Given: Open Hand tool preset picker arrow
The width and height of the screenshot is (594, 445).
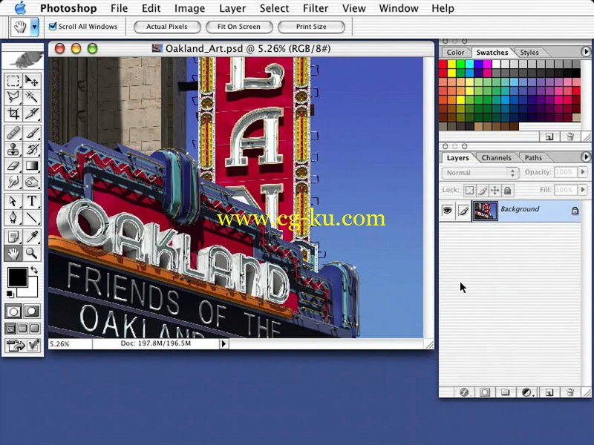Looking at the screenshot, I should (34, 27).
